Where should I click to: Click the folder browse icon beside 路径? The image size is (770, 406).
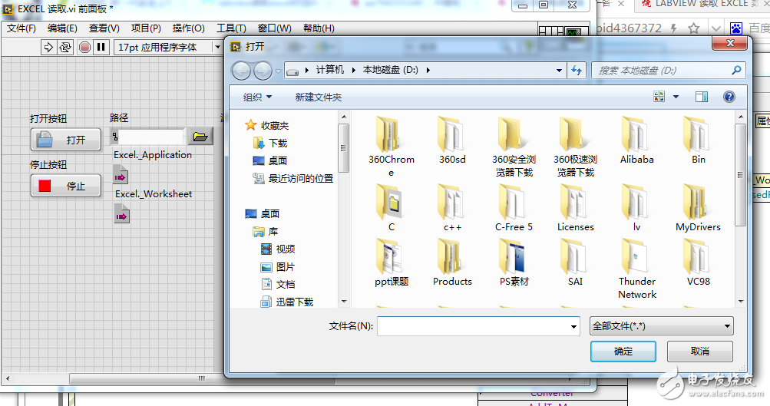point(200,137)
